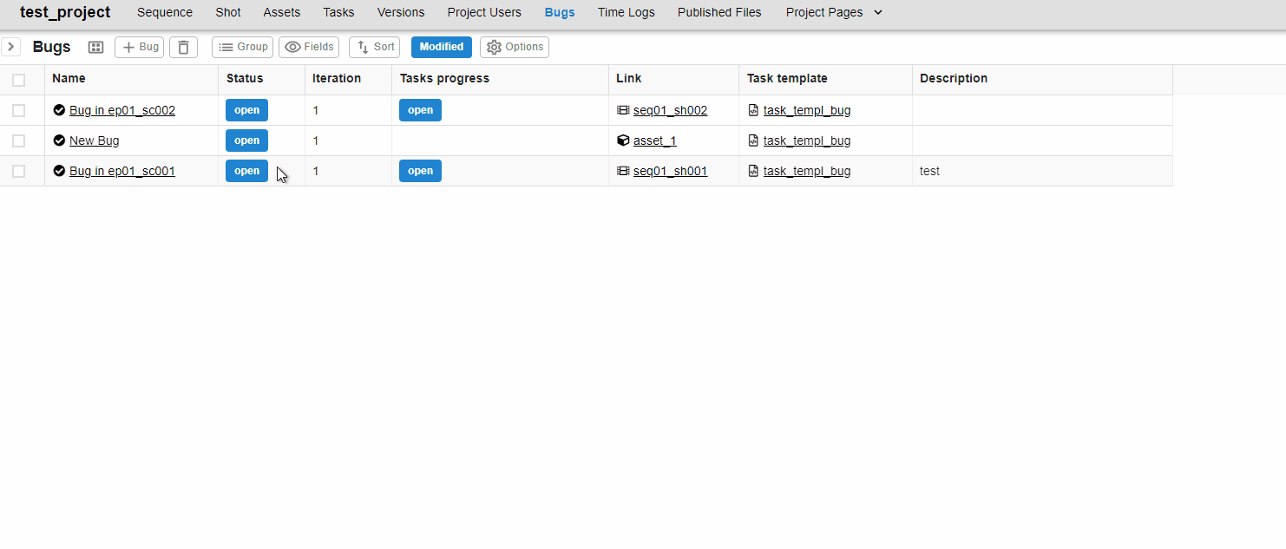Click cube icon beside asset_1
The image size is (1286, 549).
point(623,141)
